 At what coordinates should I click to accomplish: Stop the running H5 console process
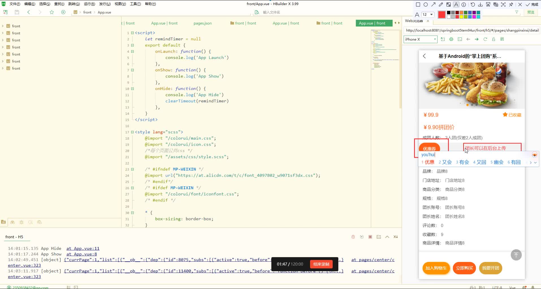click(x=370, y=237)
